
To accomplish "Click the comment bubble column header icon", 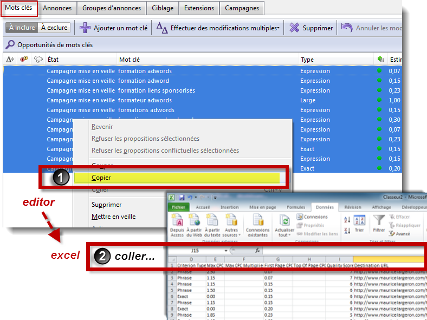I will coord(38,59).
